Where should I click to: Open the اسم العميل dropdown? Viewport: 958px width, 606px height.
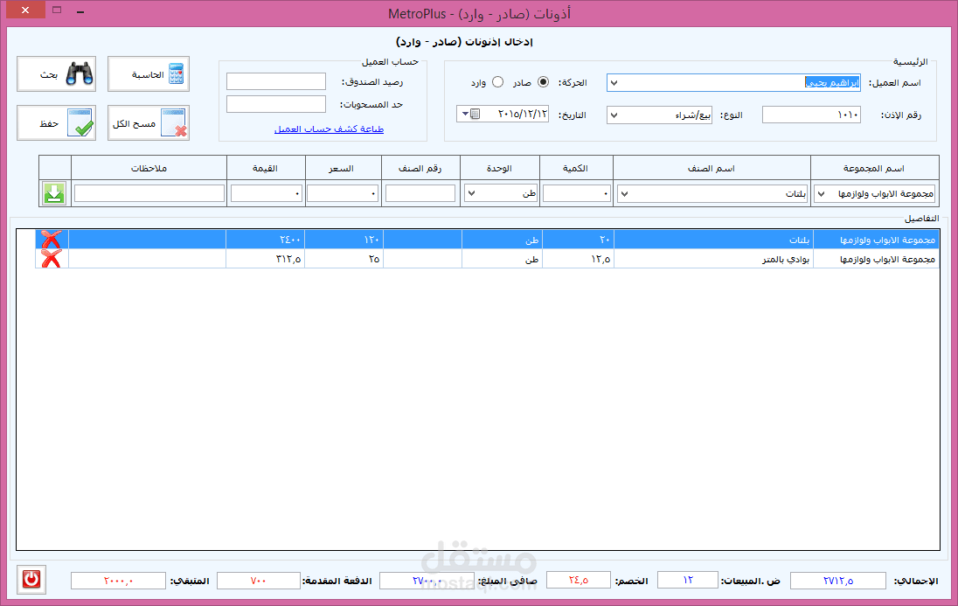pyautogui.click(x=613, y=81)
